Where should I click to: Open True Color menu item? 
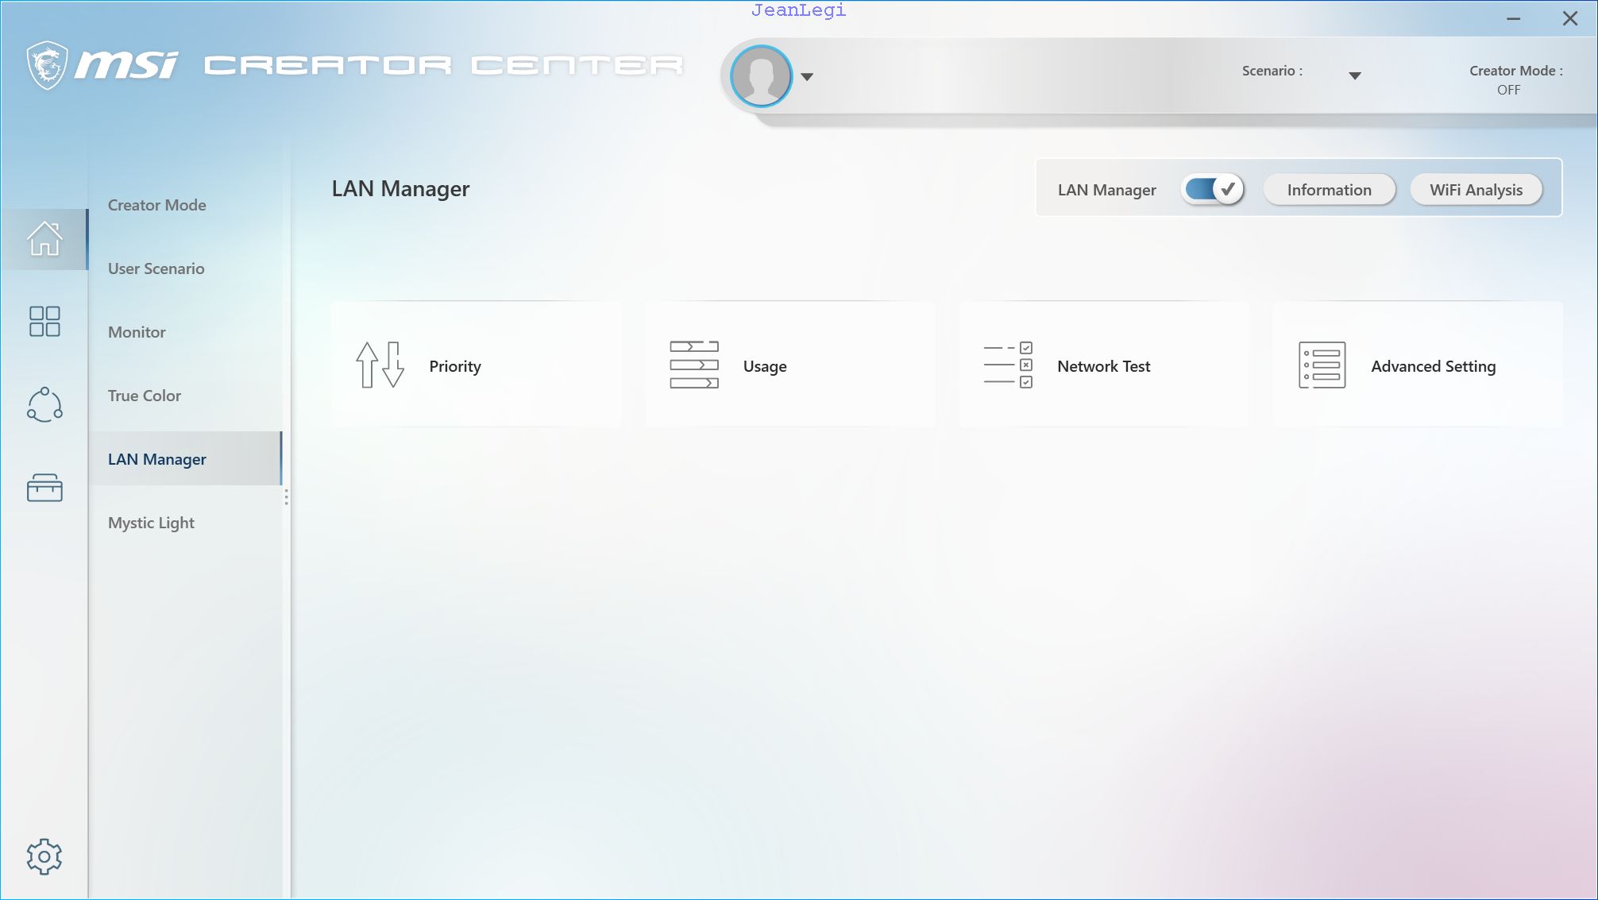(145, 396)
